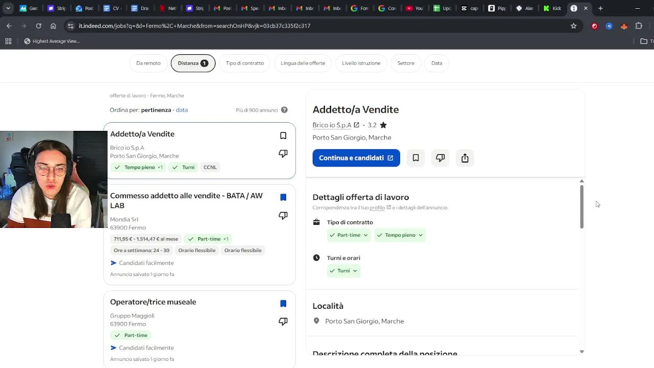
Task: Open help icon next to Più di 900 annunci
Action: pyautogui.click(x=284, y=110)
